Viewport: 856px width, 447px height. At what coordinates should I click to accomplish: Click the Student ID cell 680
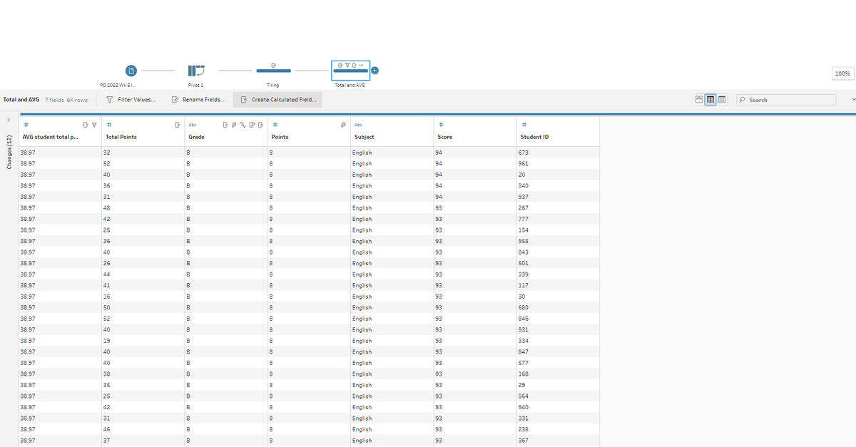[559, 307]
